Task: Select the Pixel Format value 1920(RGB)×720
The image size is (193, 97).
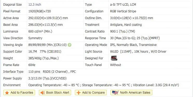Action: [x=39, y=11]
